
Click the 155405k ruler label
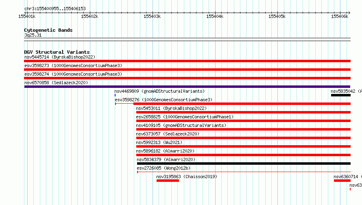277,16
